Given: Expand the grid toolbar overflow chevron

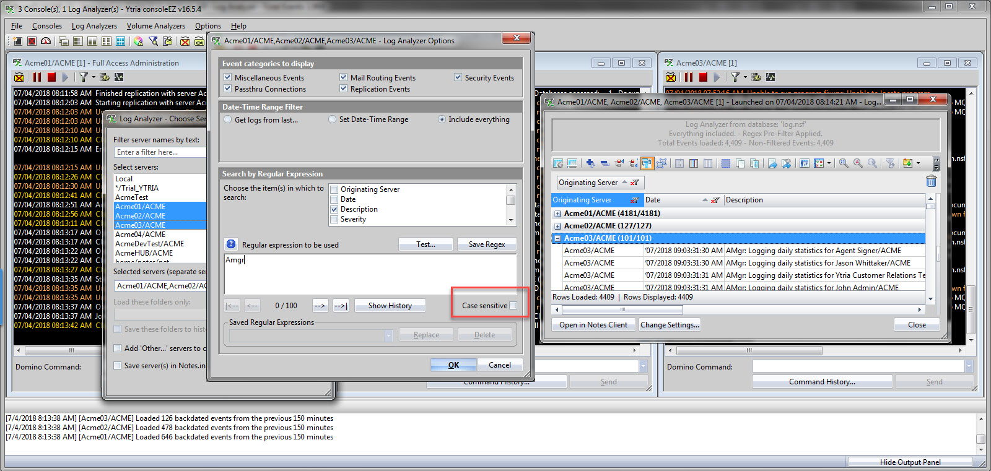Looking at the screenshot, I should point(936,163).
